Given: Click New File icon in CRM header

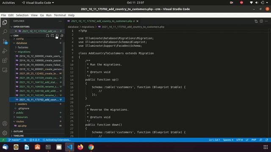Looking at the screenshot, I should (x=47, y=35).
